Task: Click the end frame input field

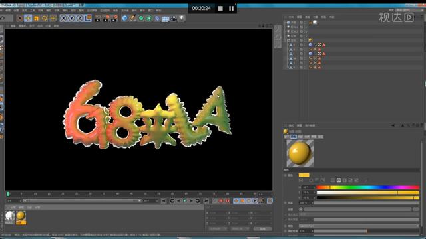Action: pos(150,200)
